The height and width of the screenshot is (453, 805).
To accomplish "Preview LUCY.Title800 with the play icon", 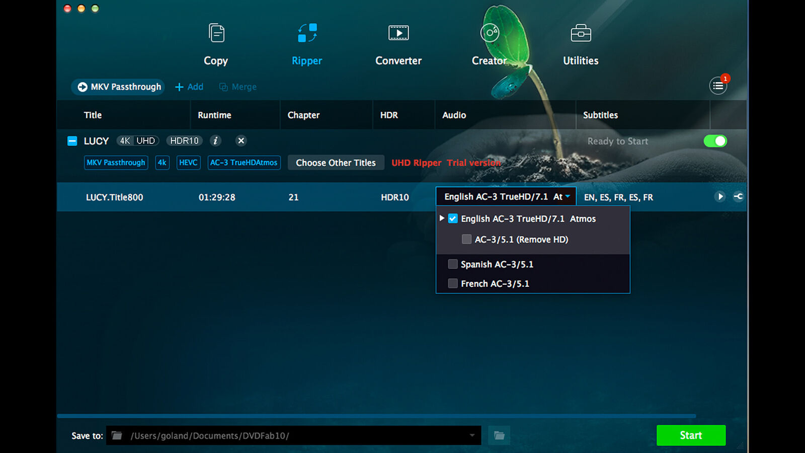I will tap(720, 197).
